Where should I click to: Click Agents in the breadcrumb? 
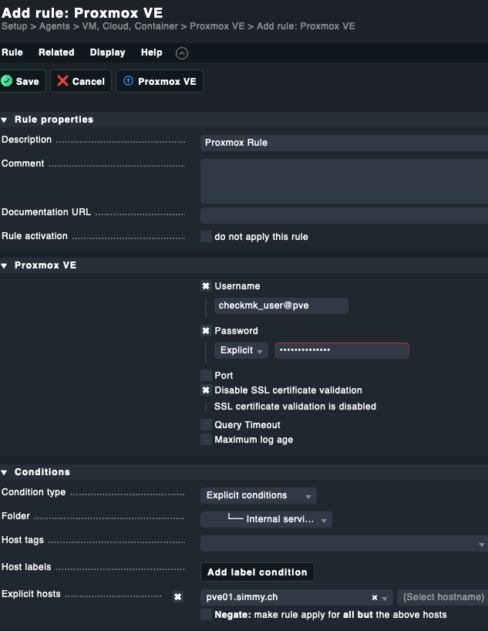tap(54, 26)
